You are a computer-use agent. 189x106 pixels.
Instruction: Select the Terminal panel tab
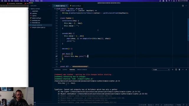(x=72, y=69)
